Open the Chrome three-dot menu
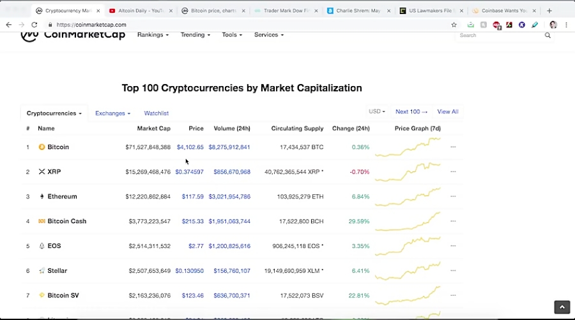The height and width of the screenshot is (320, 575). pos(566,25)
